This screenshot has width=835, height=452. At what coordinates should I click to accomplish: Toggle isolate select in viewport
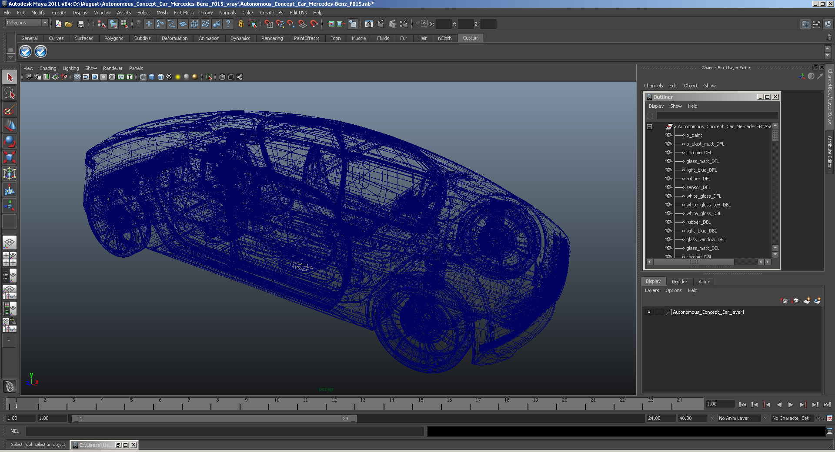point(209,77)
